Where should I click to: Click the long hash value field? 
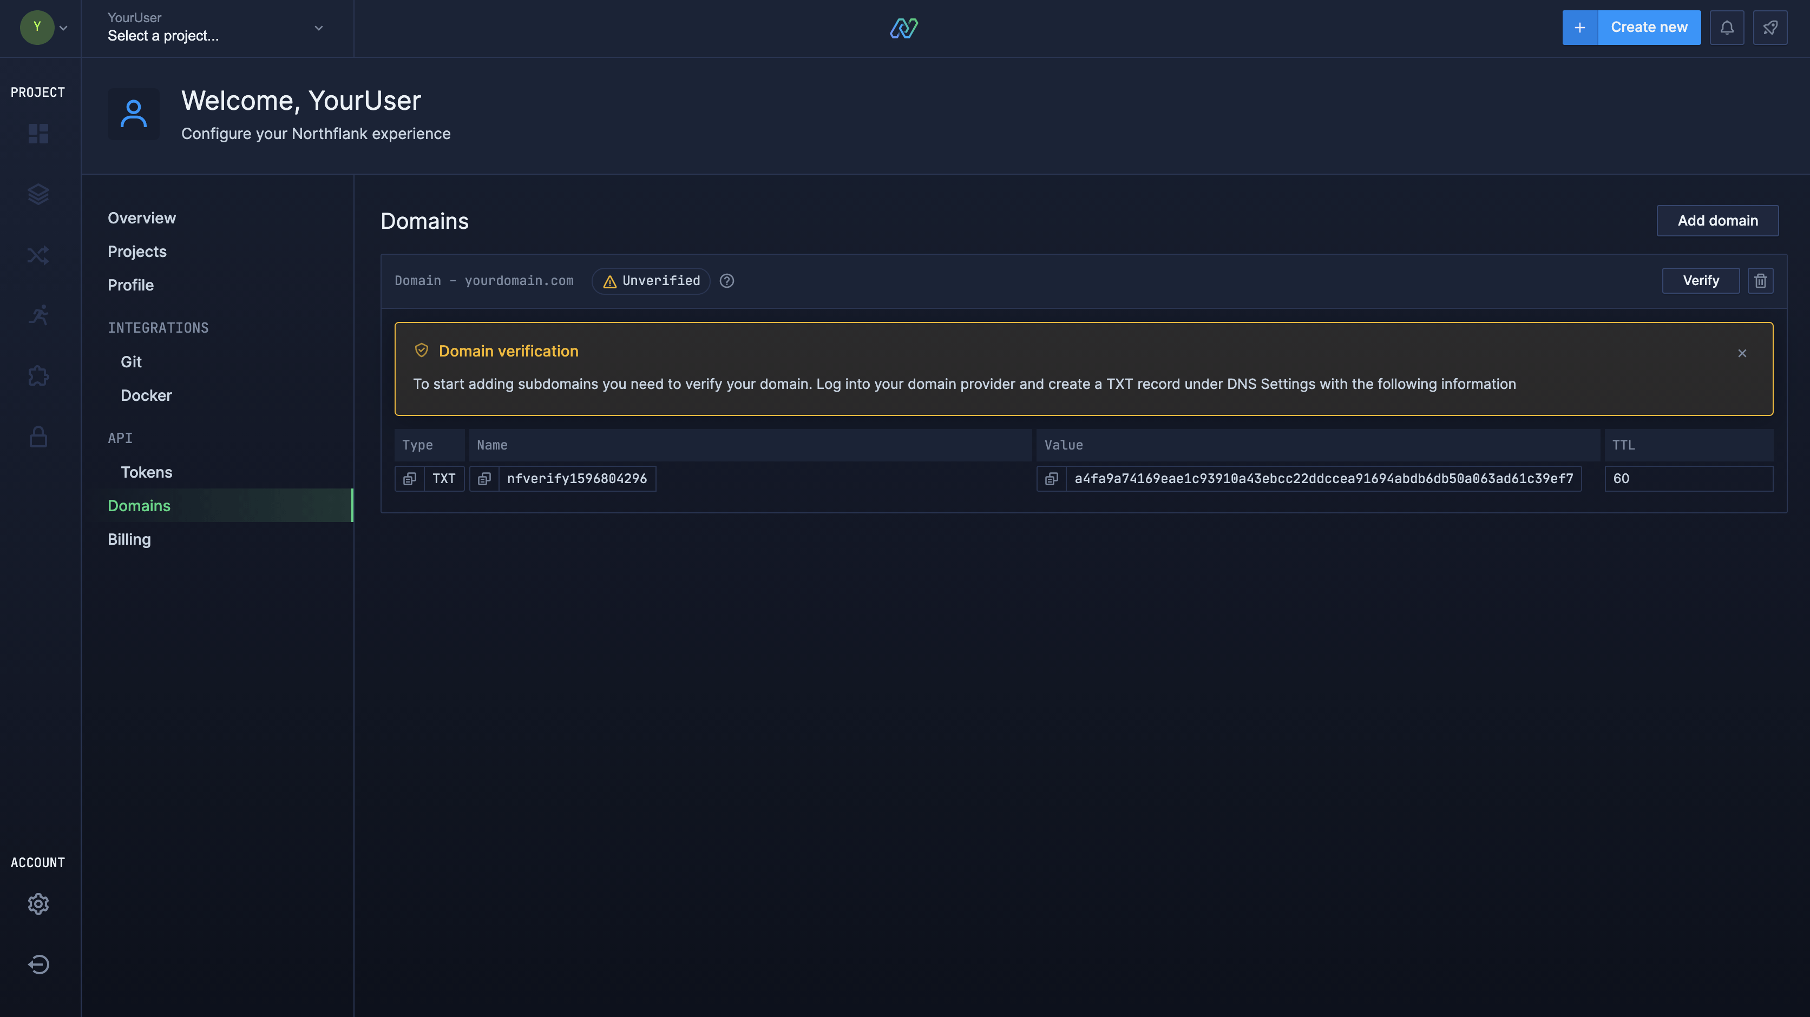(x=1324, y=479)
